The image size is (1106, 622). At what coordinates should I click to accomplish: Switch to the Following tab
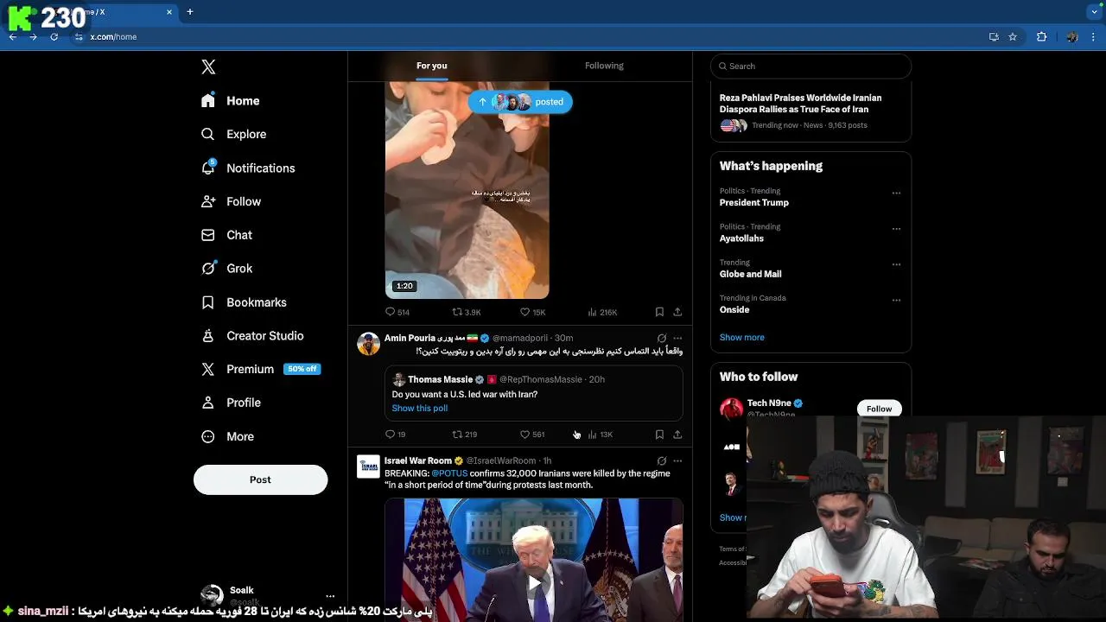pyautogui.click(x=604, y=66)
